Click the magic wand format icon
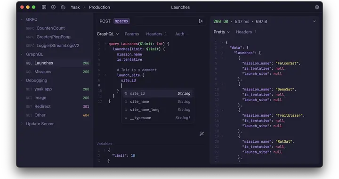 point(202,134)
